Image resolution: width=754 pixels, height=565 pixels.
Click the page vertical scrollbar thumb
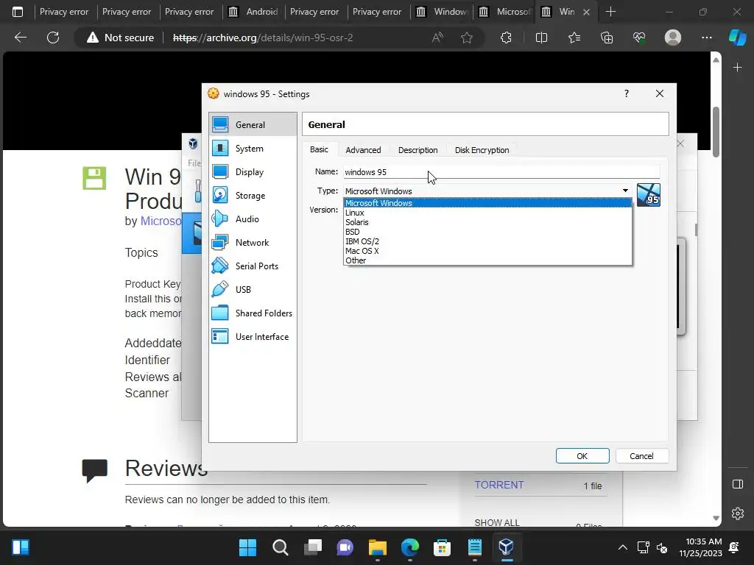coord(716,132)
